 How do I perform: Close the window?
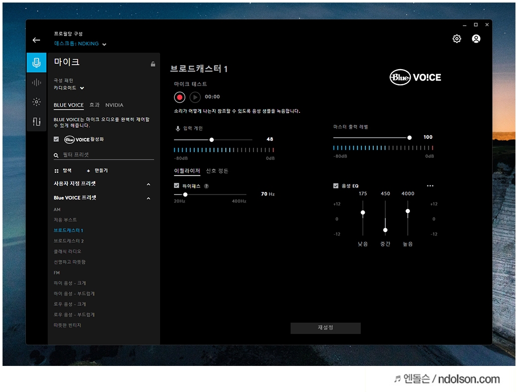coord(487,25)
